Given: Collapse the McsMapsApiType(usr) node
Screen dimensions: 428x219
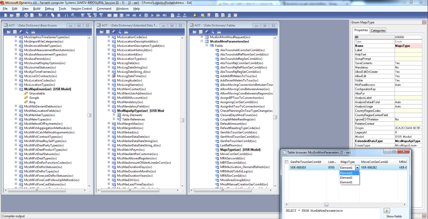Looking at the screenshot, I should point(109,111).
